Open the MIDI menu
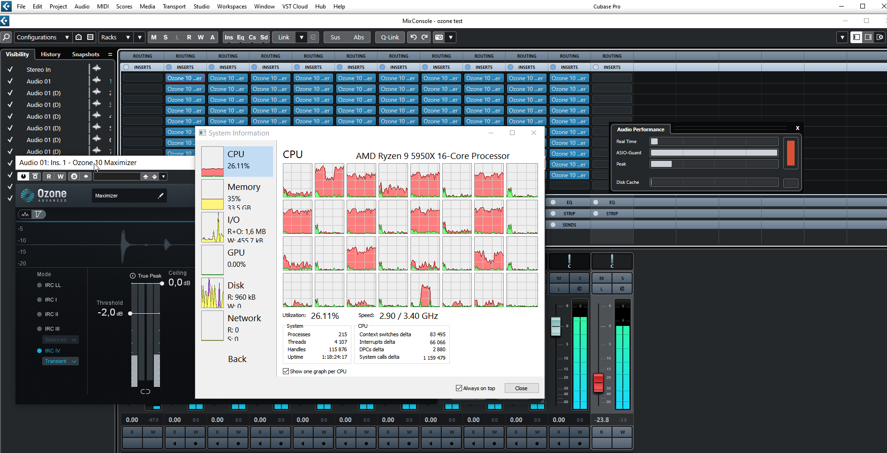Image resolution: width=887 pixels, height=453 pixels. click(x=103, y=7)
